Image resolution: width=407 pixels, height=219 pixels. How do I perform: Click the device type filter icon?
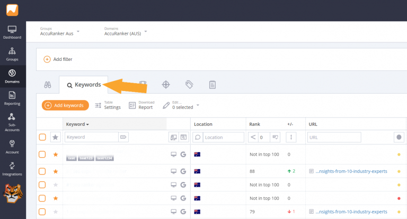point(174,138)
